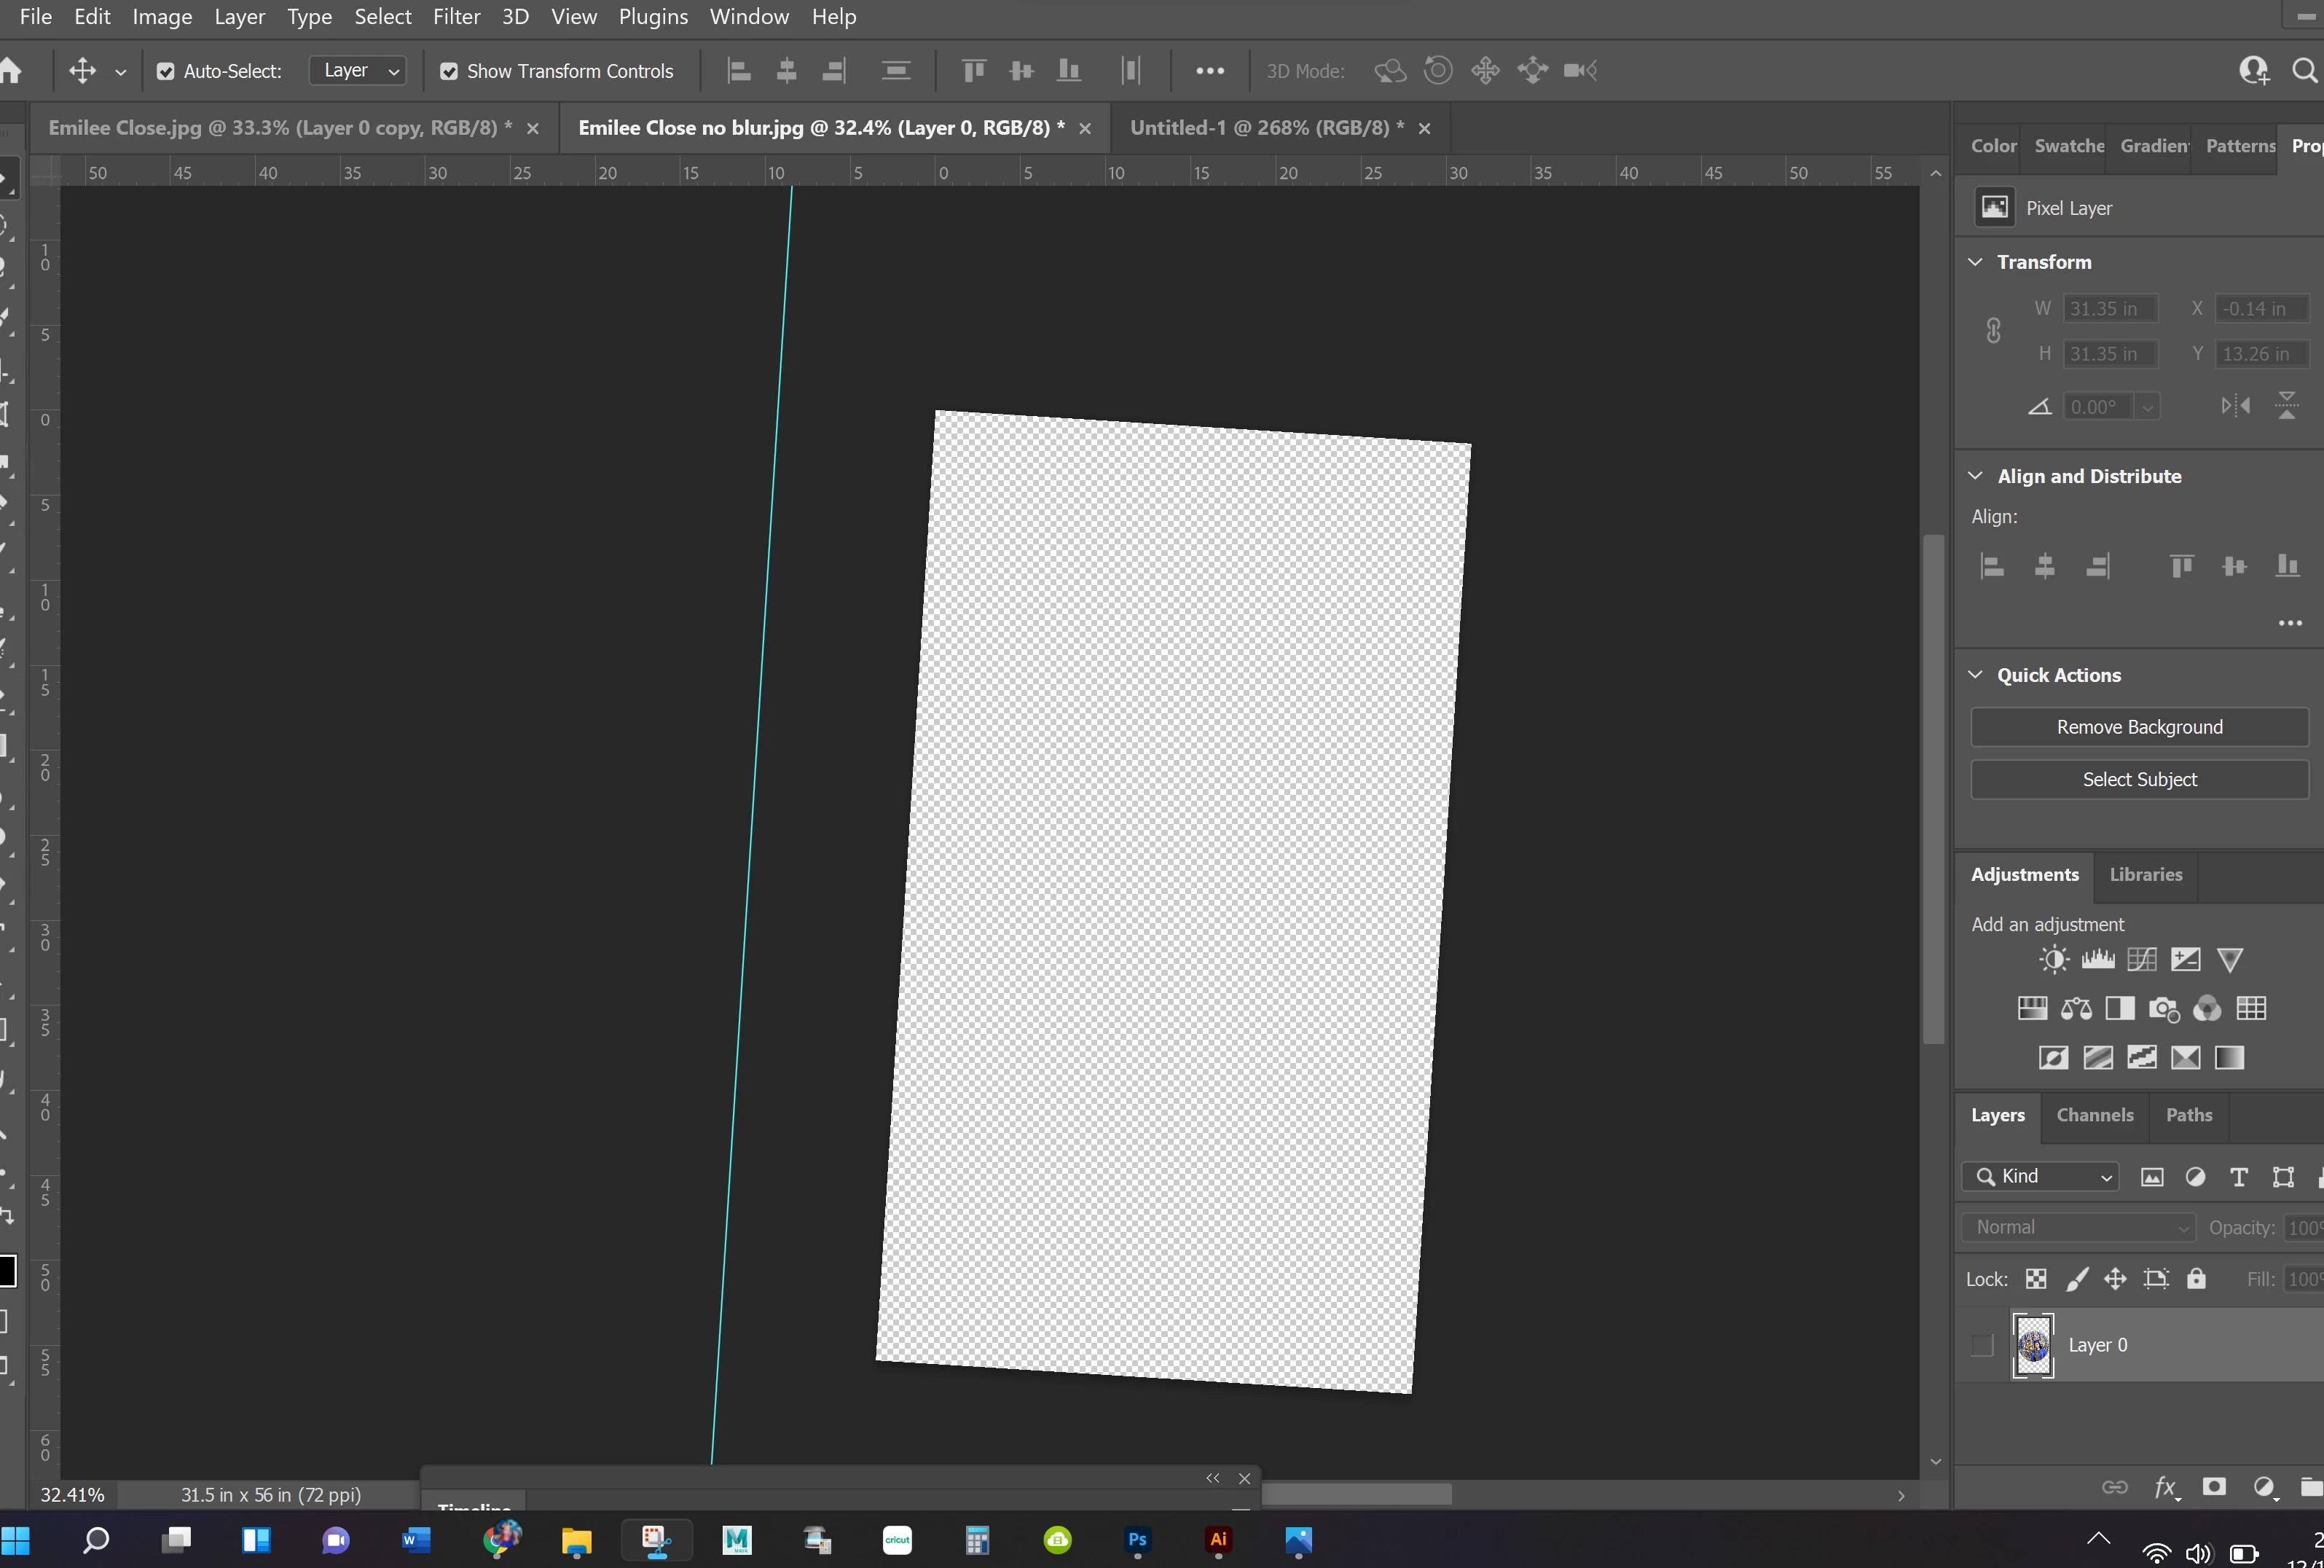The width and height of the screenshot is (2324, 1568).
Task: Open the Auto-Select Layer dropdown
Action: 359,71
